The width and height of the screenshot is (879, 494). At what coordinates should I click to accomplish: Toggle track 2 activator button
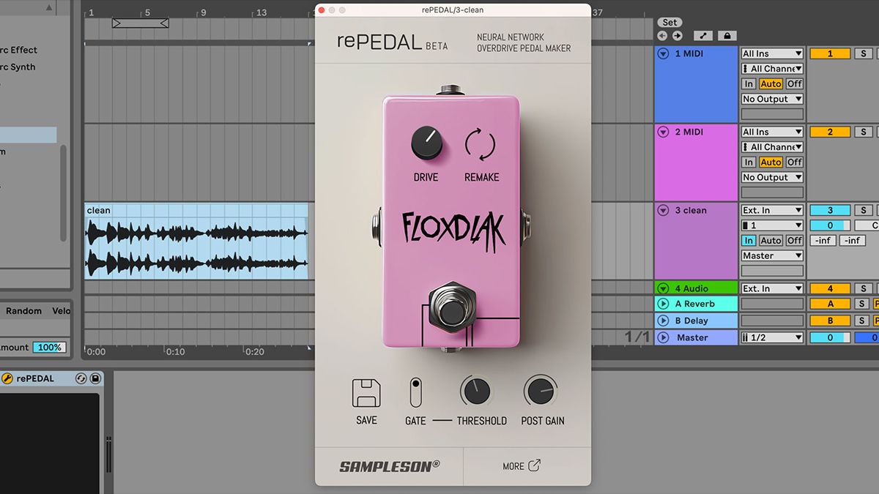(830, 132)
